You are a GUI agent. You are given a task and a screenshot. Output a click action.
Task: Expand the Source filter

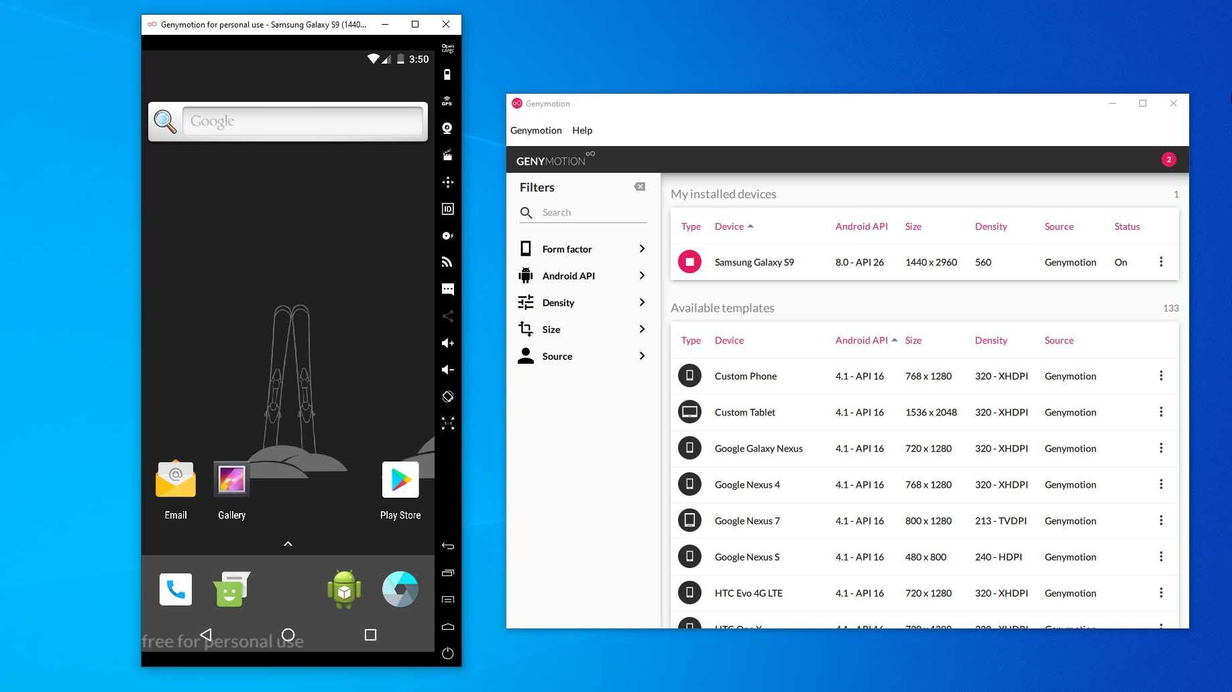click(x=582, y=356)
